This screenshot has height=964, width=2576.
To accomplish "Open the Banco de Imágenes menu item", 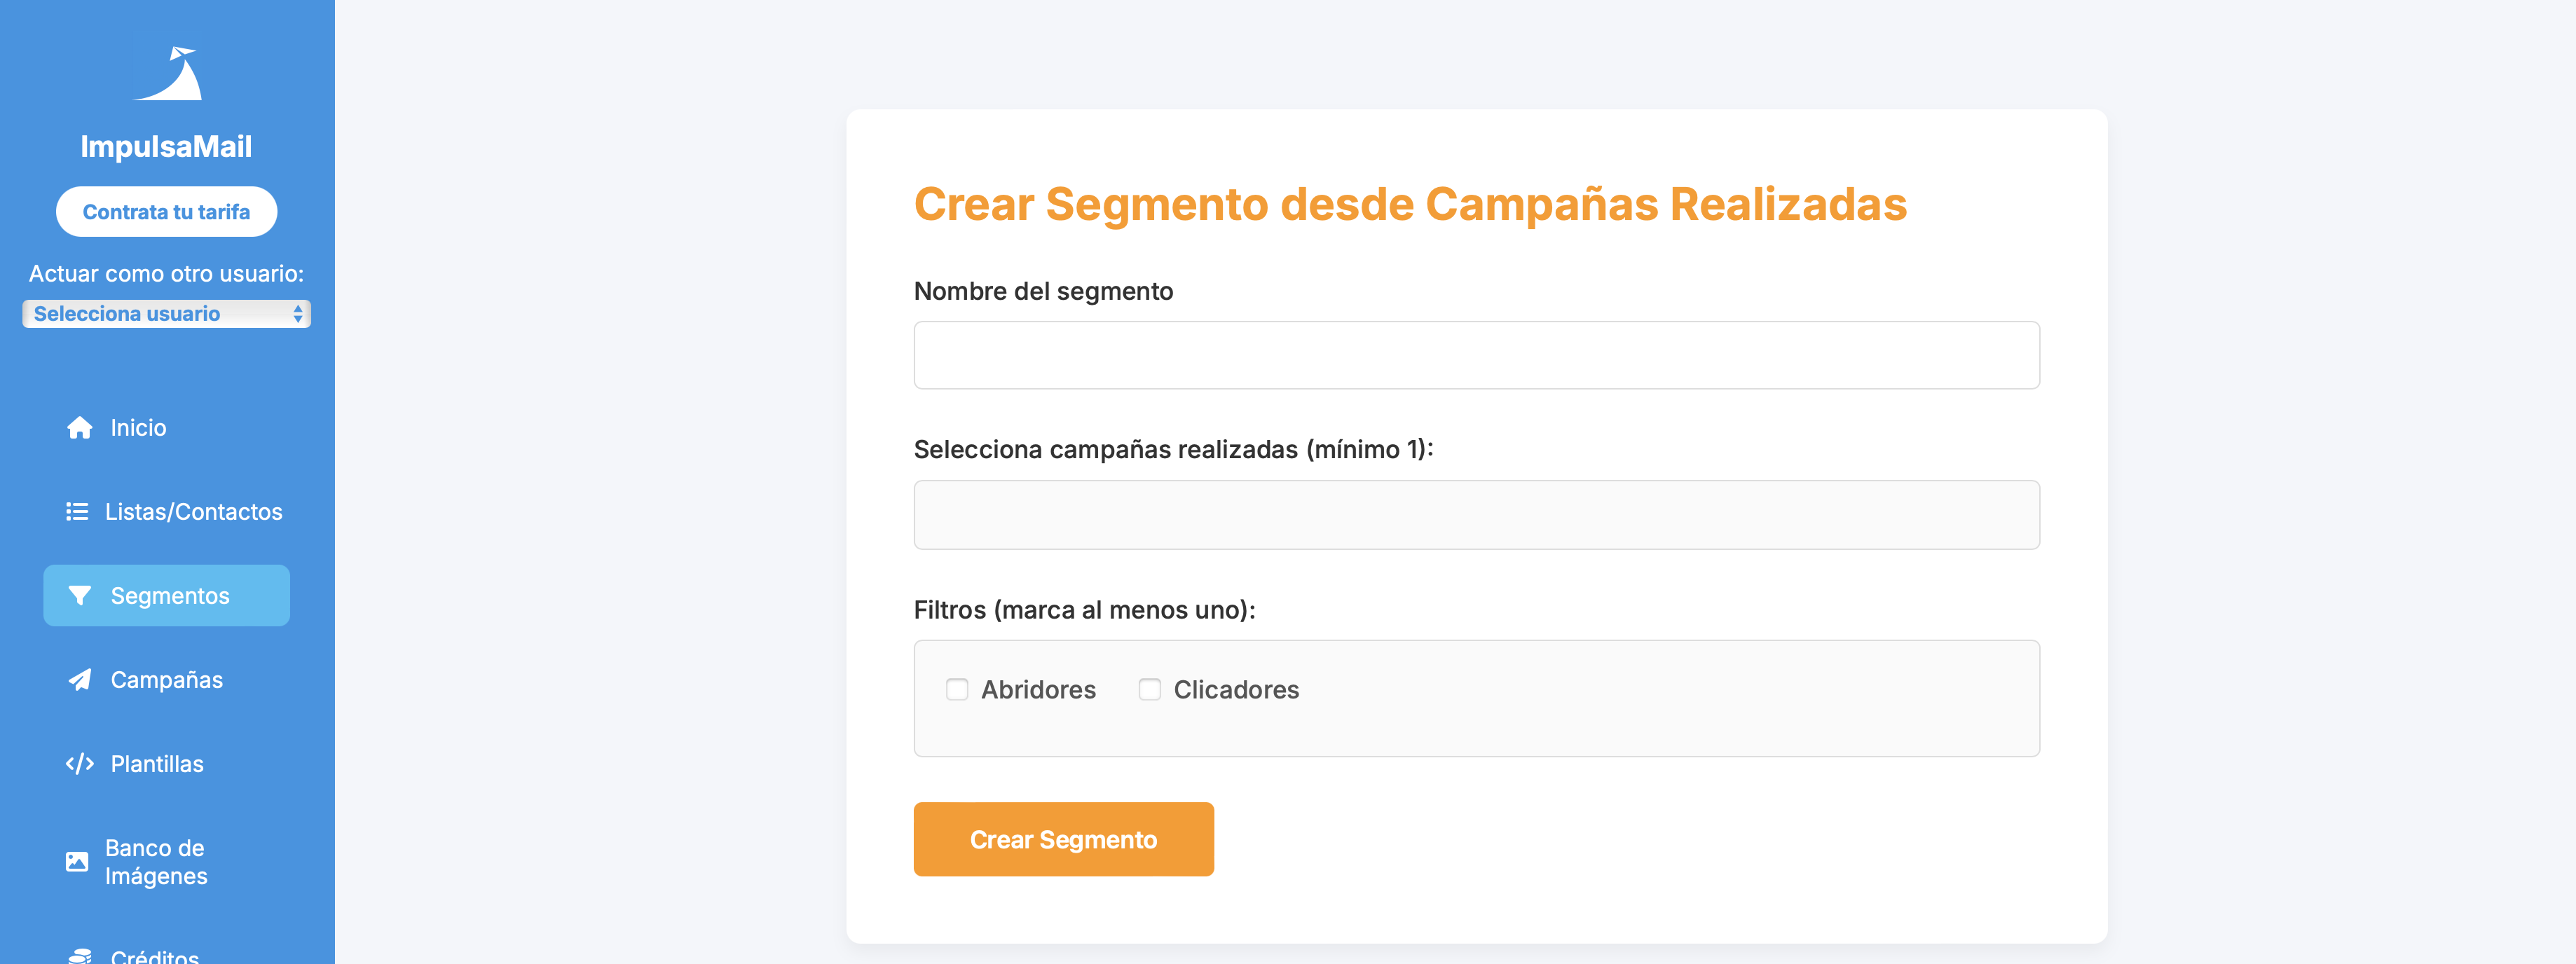I will pyautogui.click(x=156, y=862).
